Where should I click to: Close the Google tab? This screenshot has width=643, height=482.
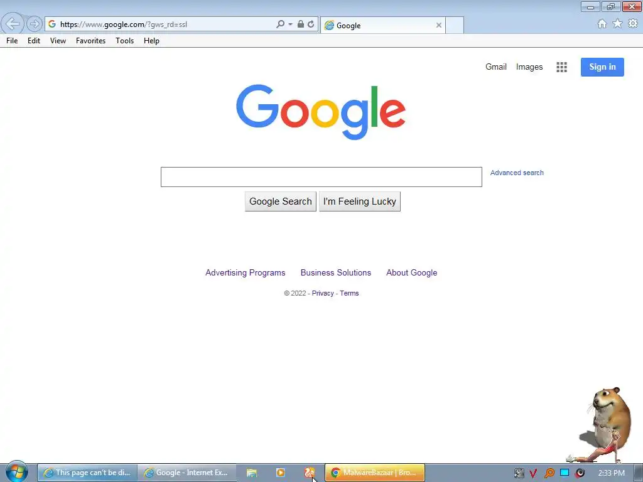coord(439,25)
